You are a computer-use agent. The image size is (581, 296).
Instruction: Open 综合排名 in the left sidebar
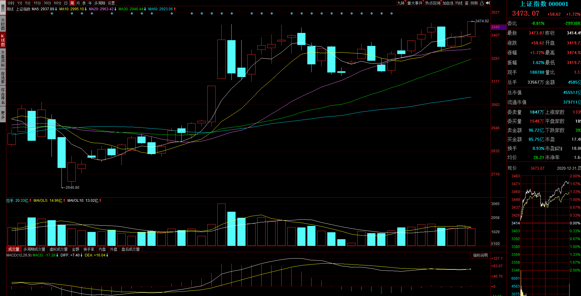click(x=3, y=96)
